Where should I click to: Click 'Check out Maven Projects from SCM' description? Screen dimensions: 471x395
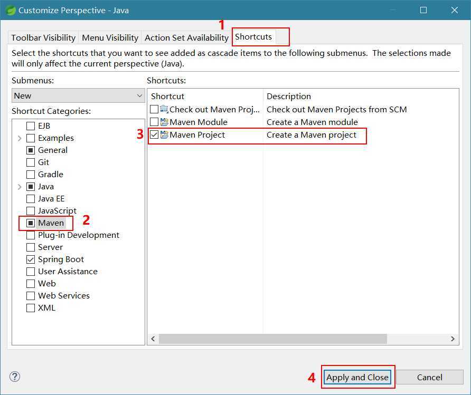click(x=337, y=110)
